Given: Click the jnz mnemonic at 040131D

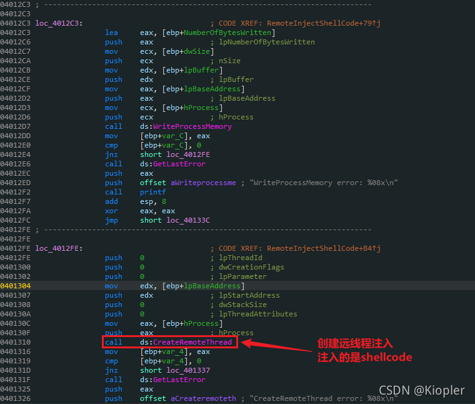Looking at the screenshot, I should (x=111, y=370).
